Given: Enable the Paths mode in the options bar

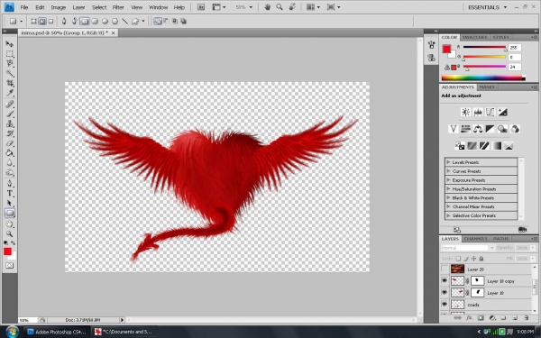Looking at the screenshot, I should pyautogui.click(x=42, y=22).
